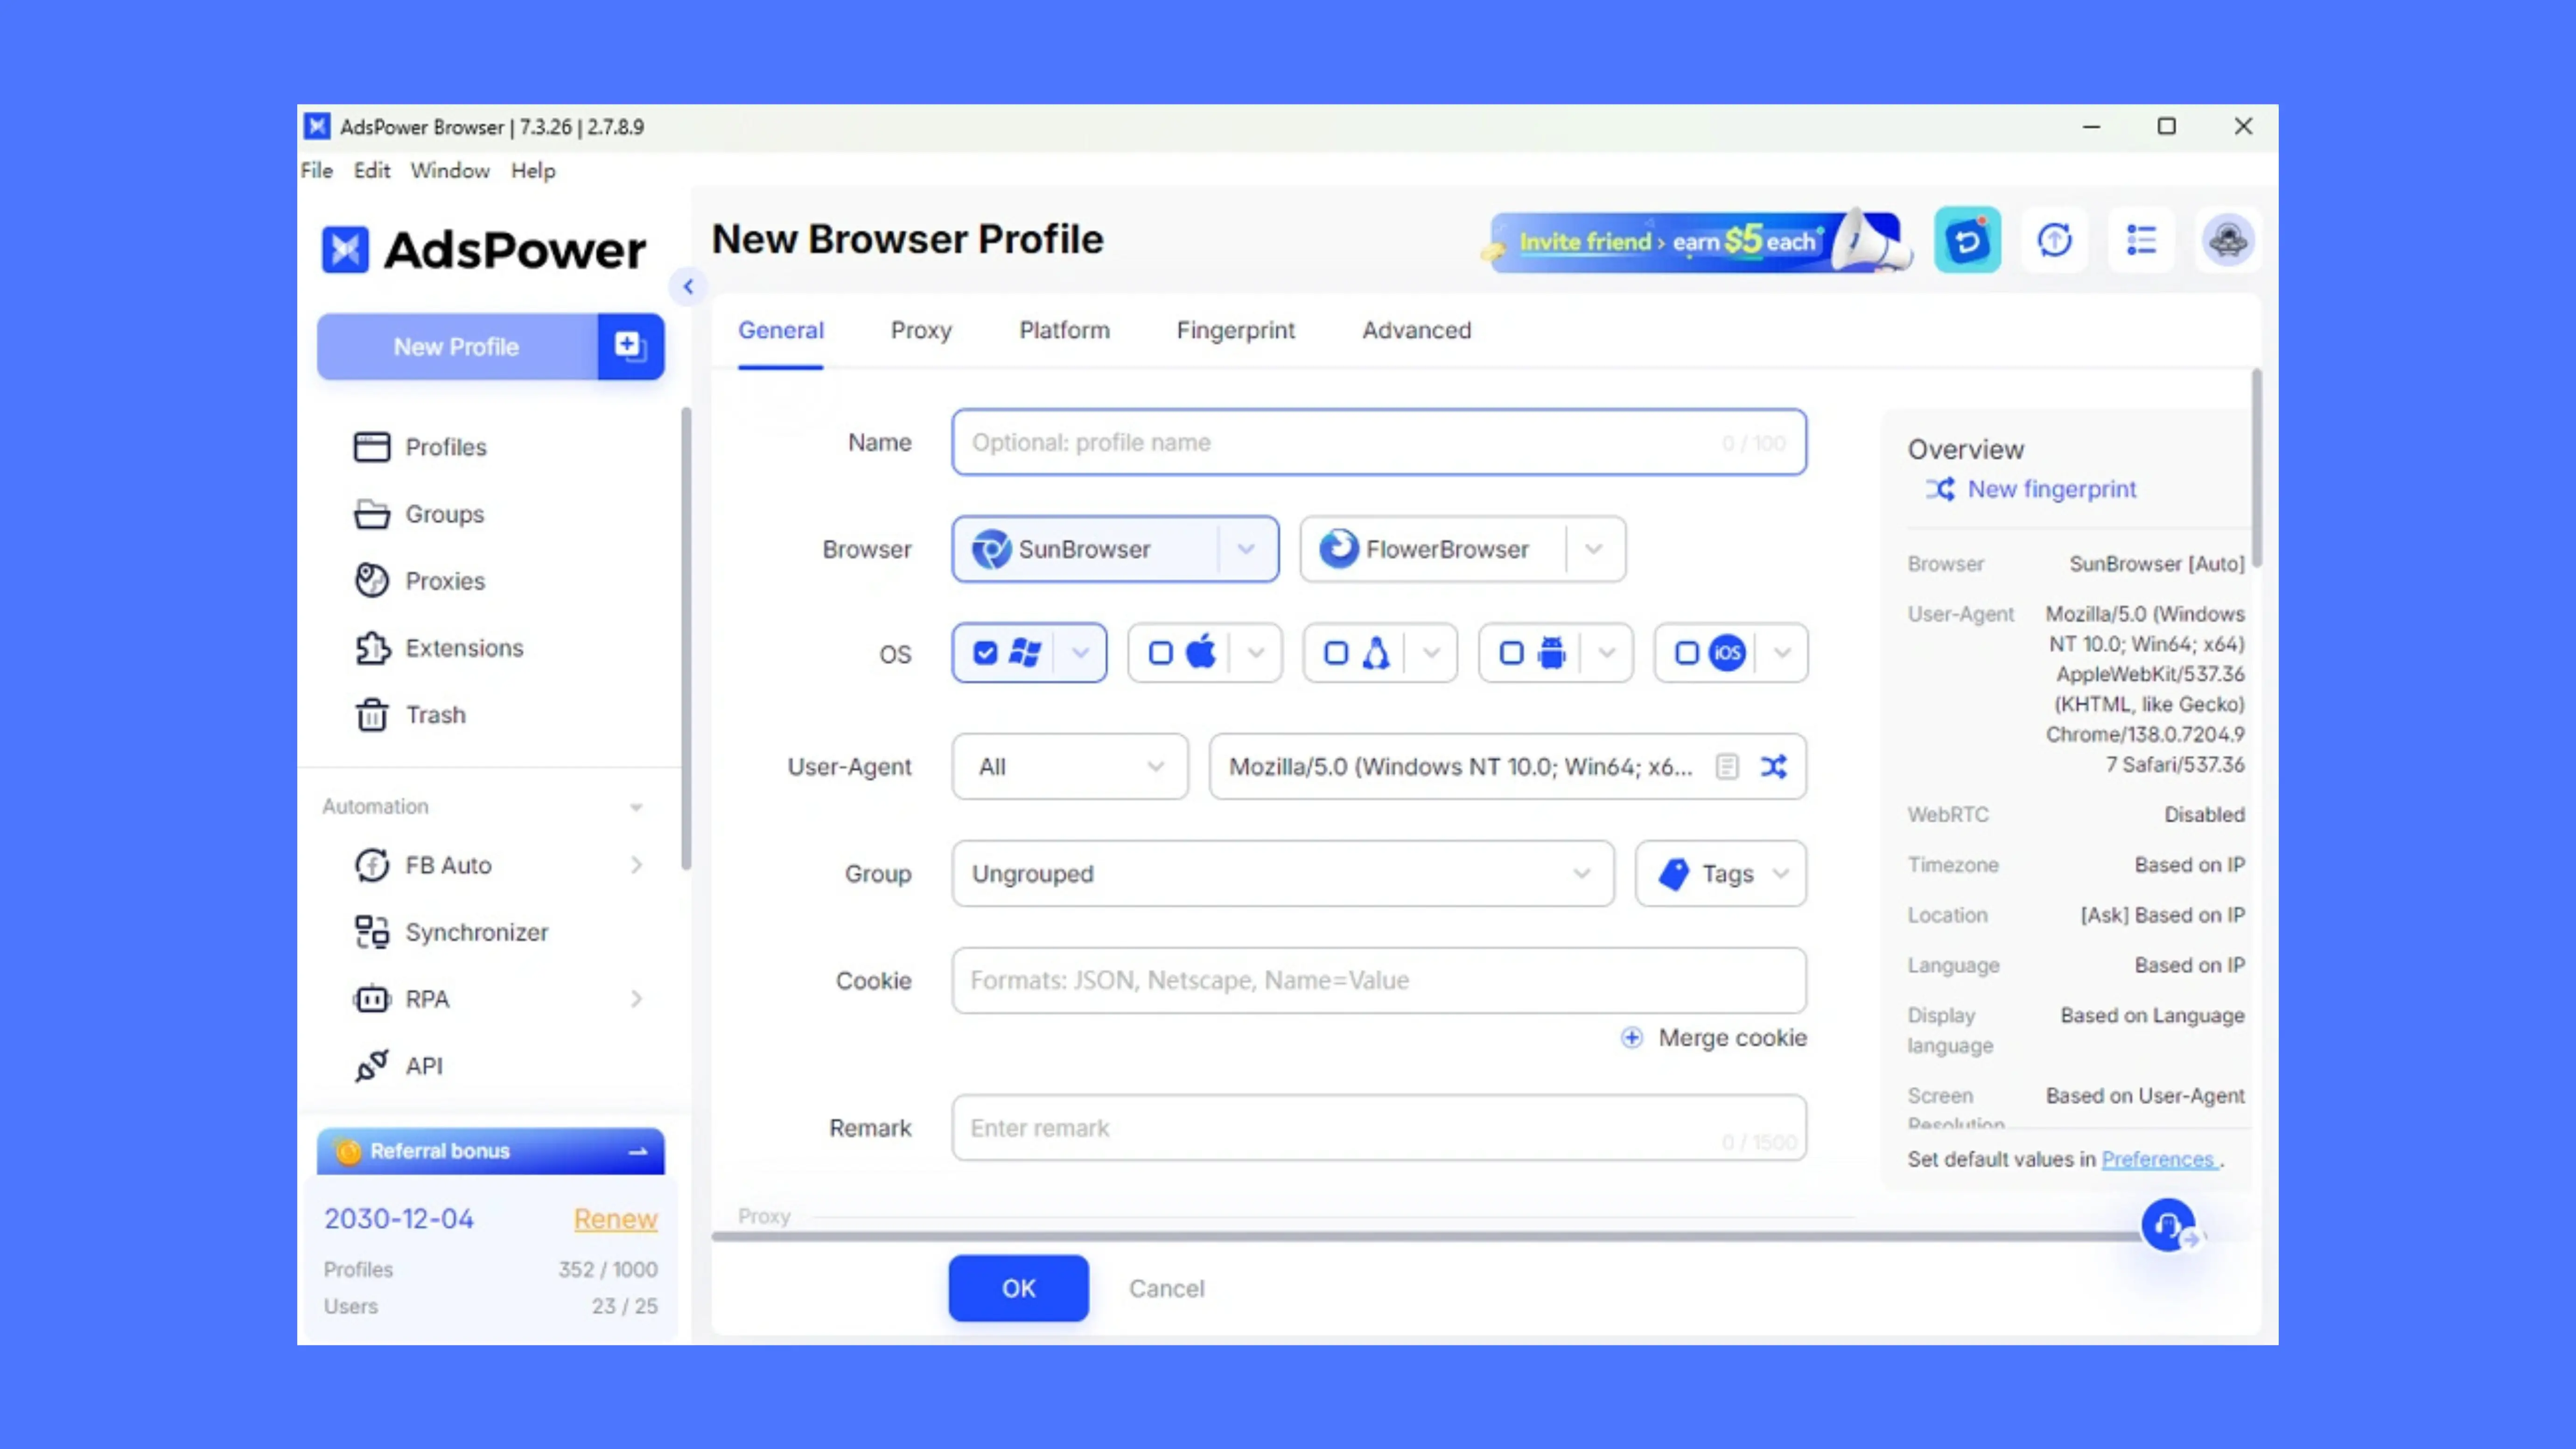Open the Group 'Ungrouped' dropdown

1283,874
